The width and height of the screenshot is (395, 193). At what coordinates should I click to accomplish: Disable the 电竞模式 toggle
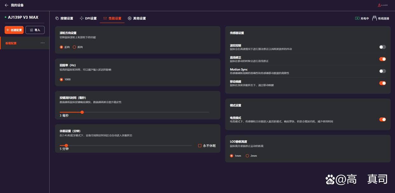(383, 120)
